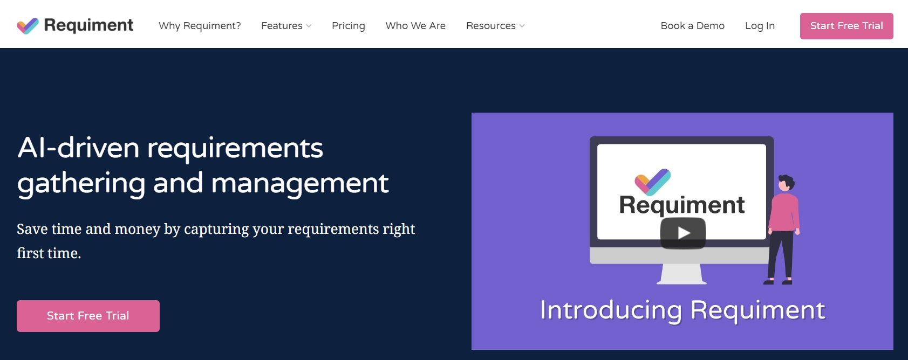Viewport: 908px width, 360px height.
Task: Click Start Free Trial below the hero text
Action: (x=88, y=316)
